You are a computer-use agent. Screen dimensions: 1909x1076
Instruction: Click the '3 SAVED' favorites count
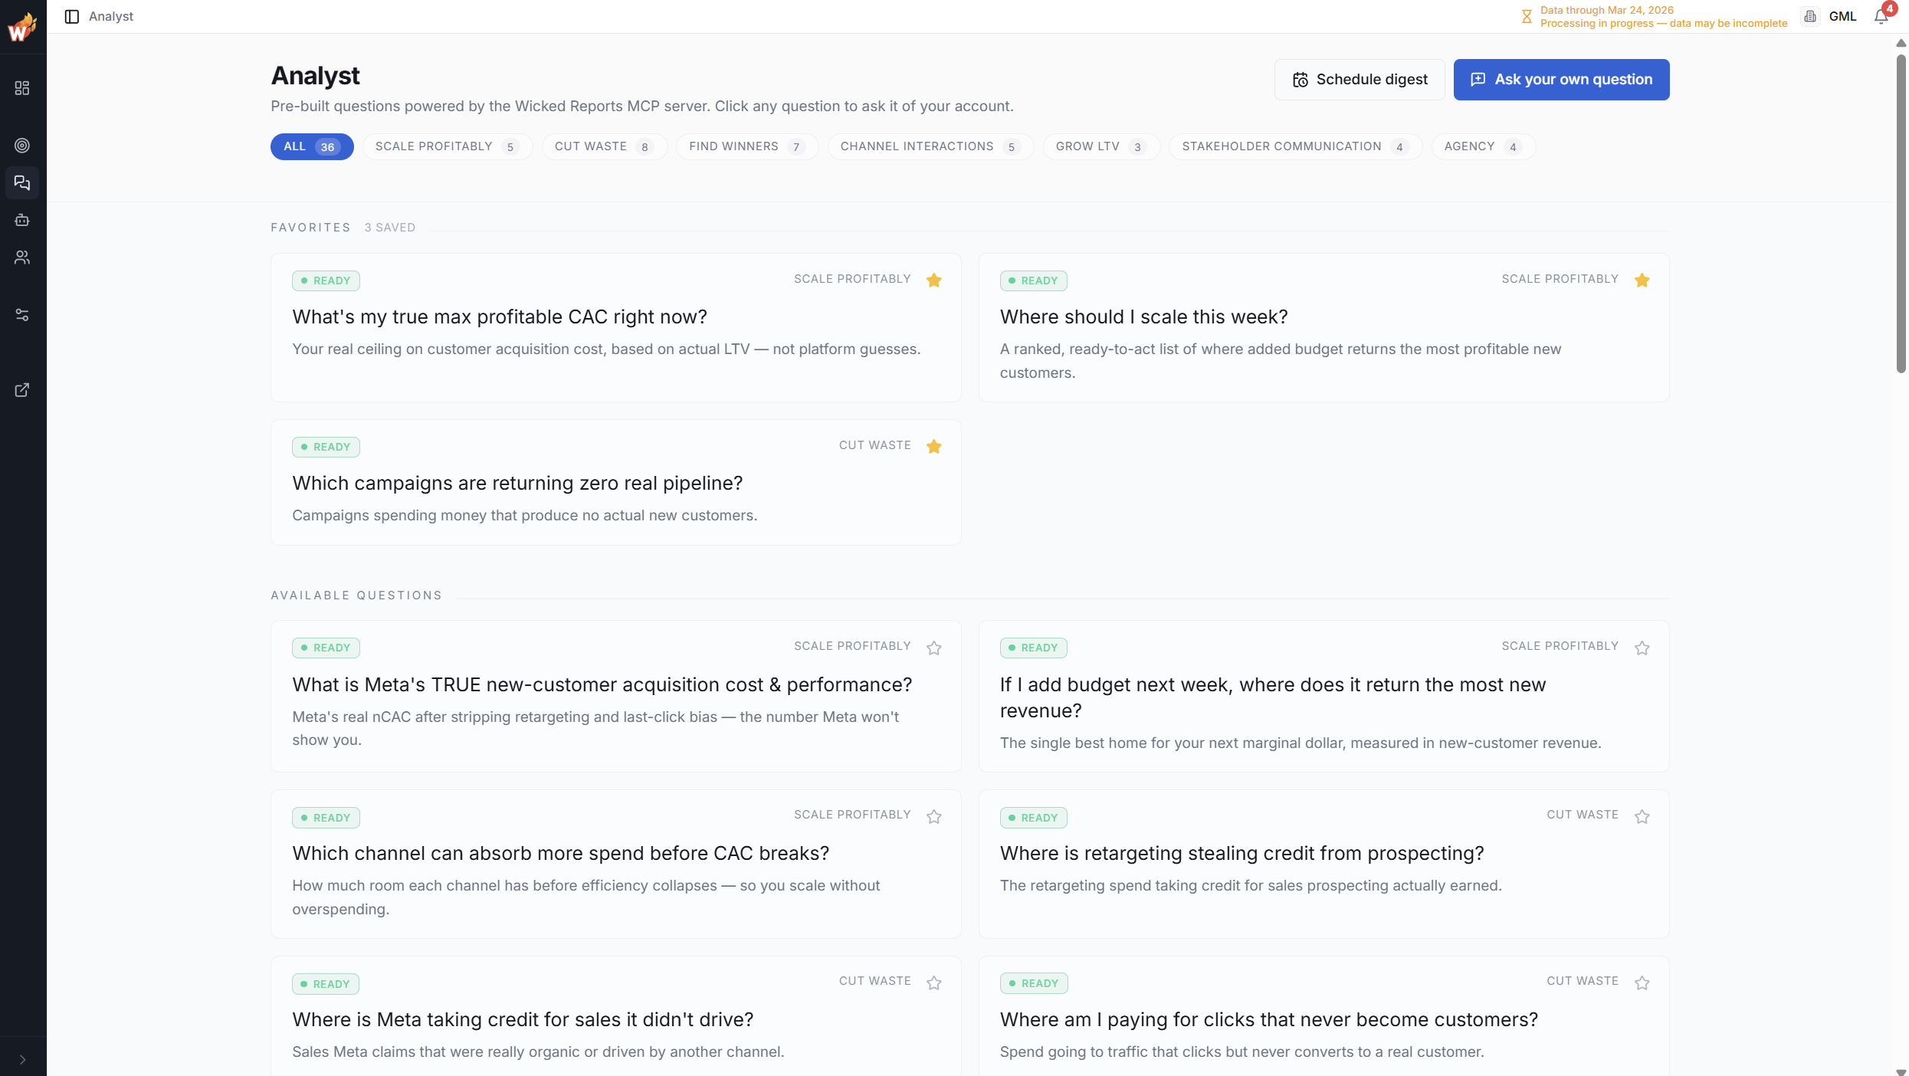(390, 228)
